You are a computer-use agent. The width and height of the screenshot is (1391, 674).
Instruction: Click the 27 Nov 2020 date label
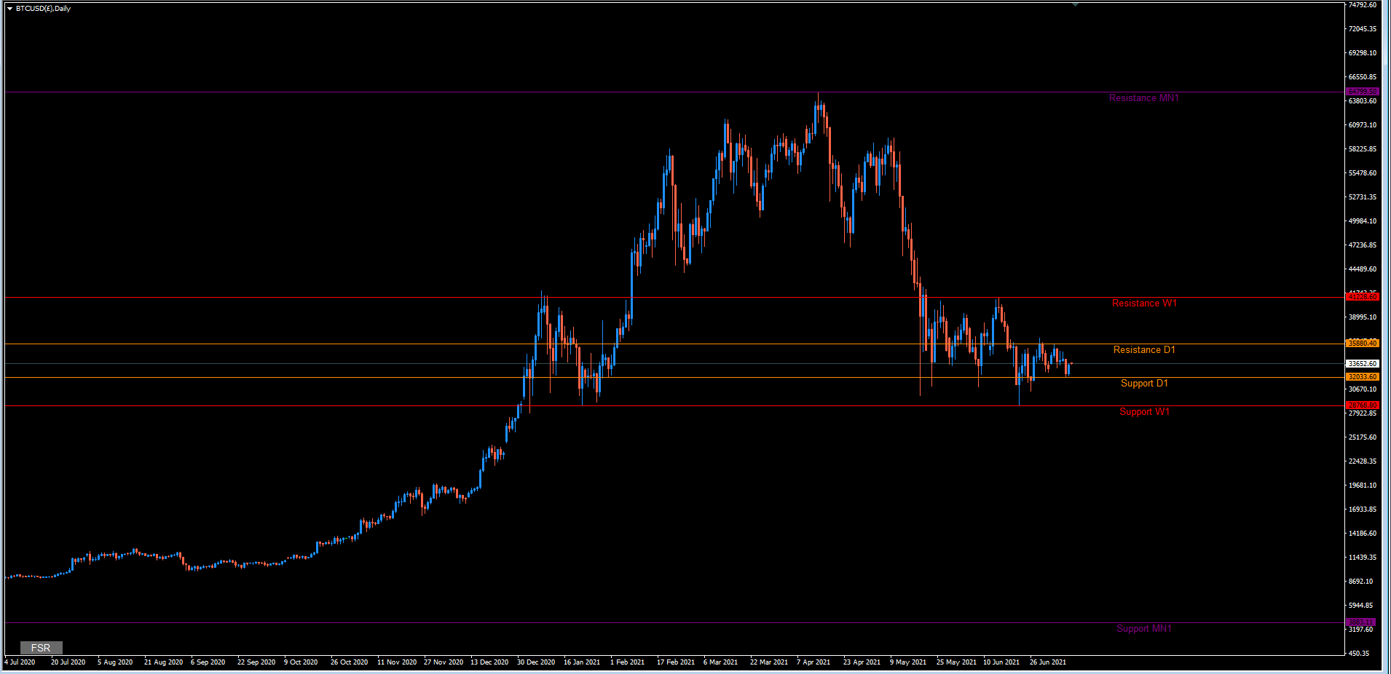point(444,662)
